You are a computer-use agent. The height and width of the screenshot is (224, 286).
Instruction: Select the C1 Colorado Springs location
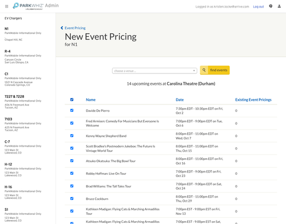click(x=23, y=79)
